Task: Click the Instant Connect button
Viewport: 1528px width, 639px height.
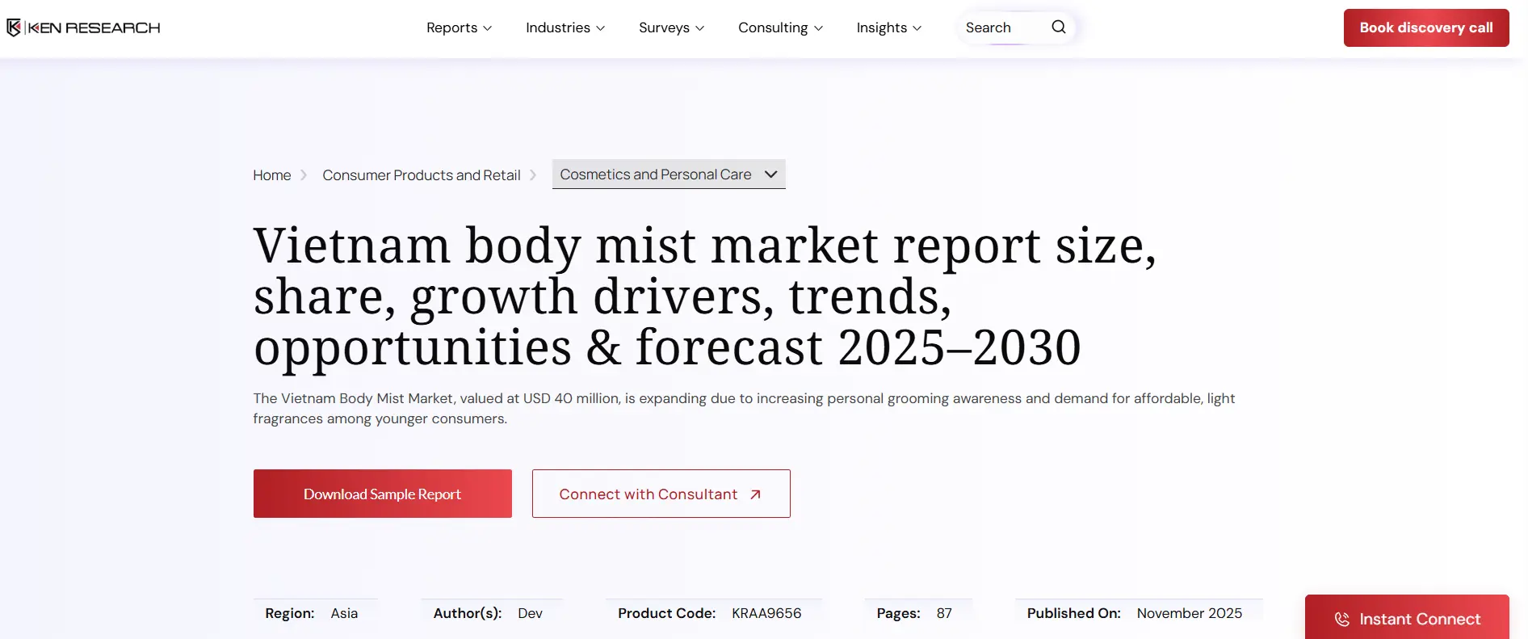Action: tap(1407, 617)
